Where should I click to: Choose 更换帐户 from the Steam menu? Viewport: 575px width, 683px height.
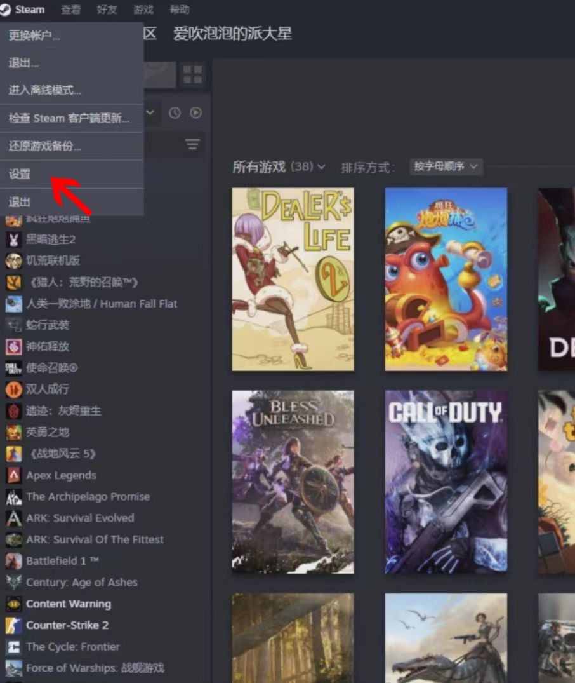pyautogui.click(x=72, y=36)
